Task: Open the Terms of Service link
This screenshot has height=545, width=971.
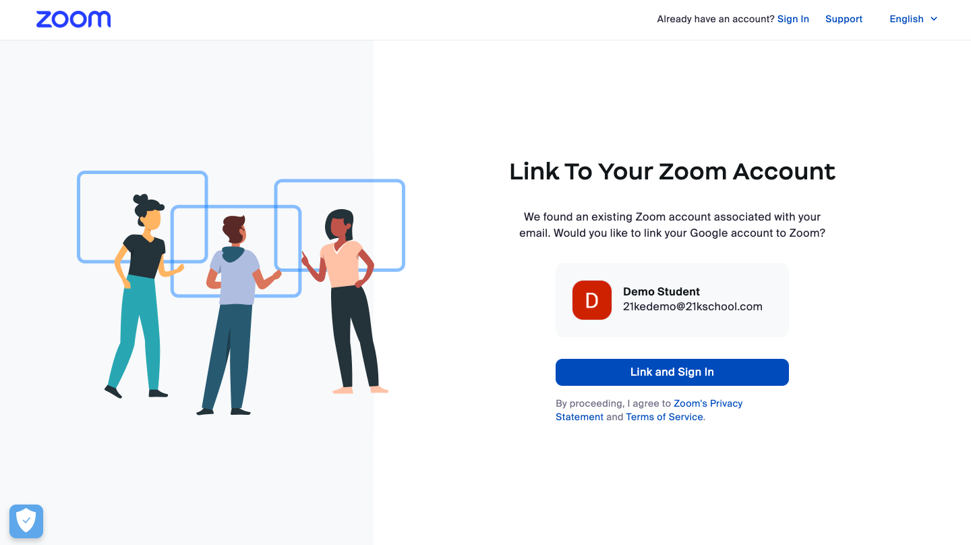Action: (664, 417)
